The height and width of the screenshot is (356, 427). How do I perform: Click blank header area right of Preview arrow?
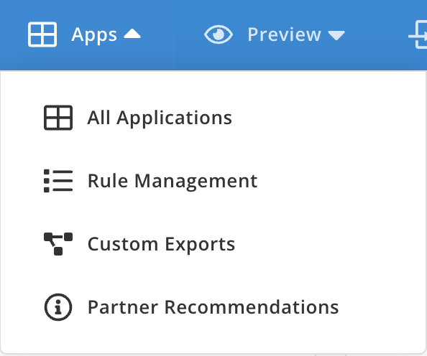click(x=377, y=34)
